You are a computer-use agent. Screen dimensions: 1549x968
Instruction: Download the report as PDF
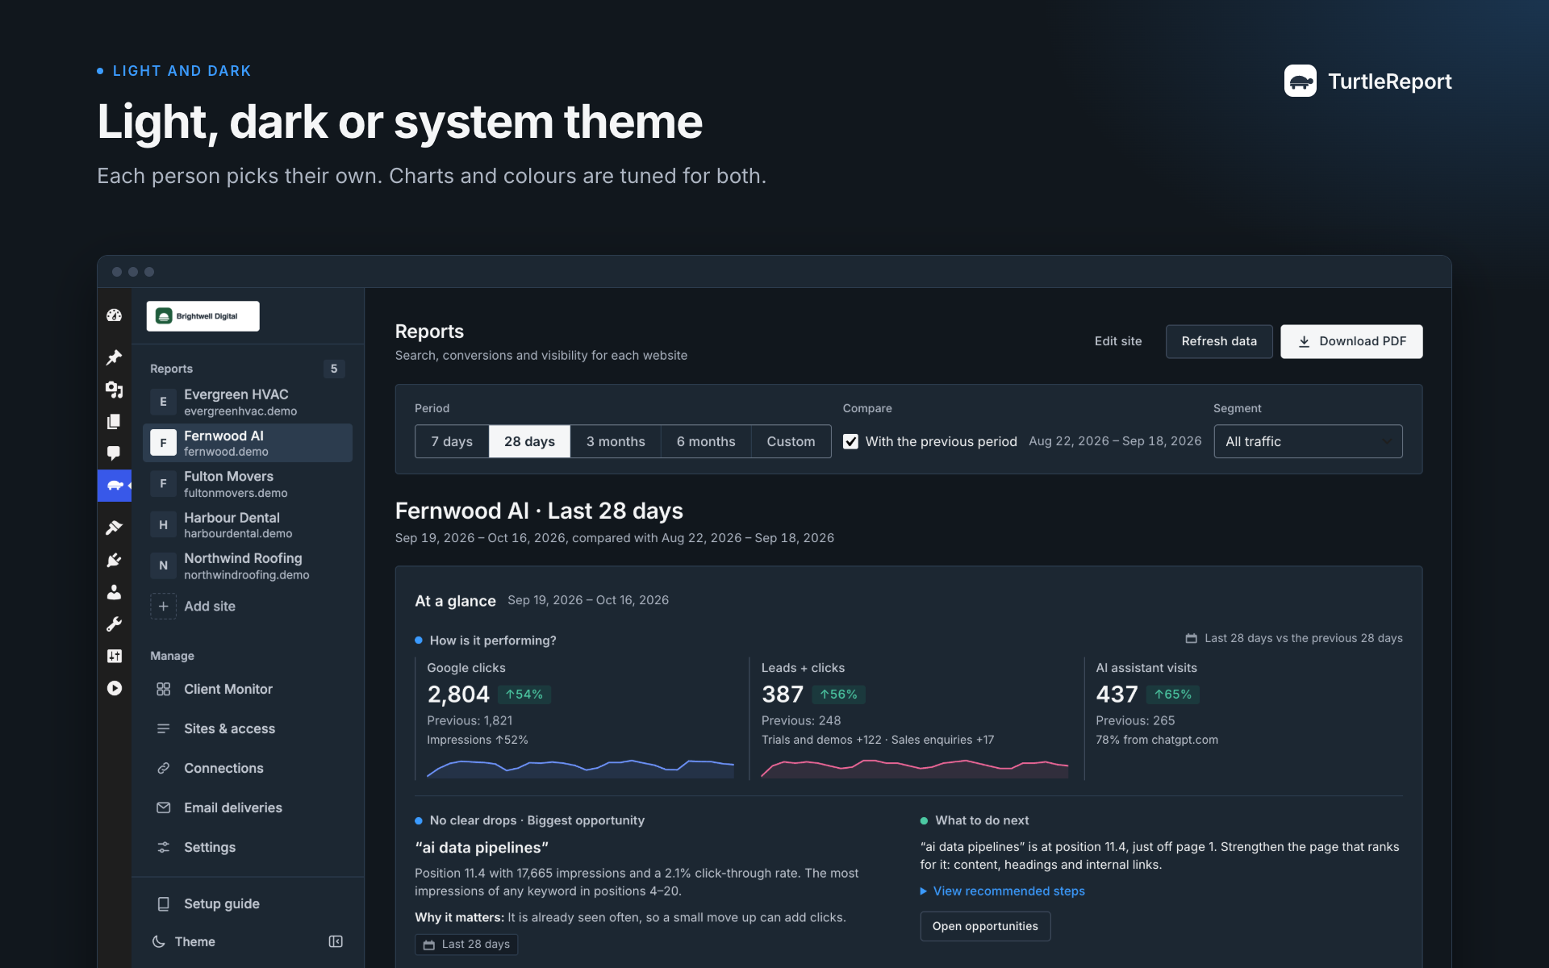tap(1351, 341)
